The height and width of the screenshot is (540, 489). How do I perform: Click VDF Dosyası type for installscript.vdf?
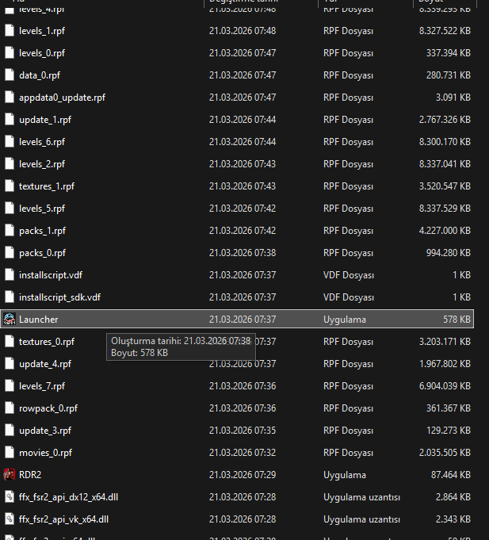[349, 275]
